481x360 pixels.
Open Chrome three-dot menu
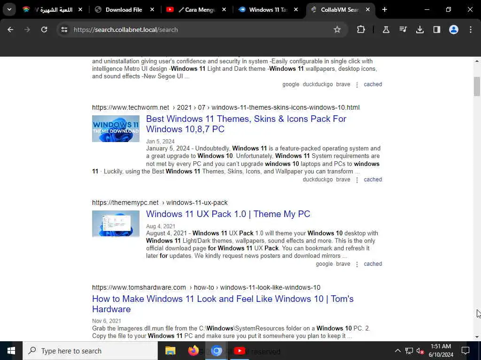click(471, 30)
